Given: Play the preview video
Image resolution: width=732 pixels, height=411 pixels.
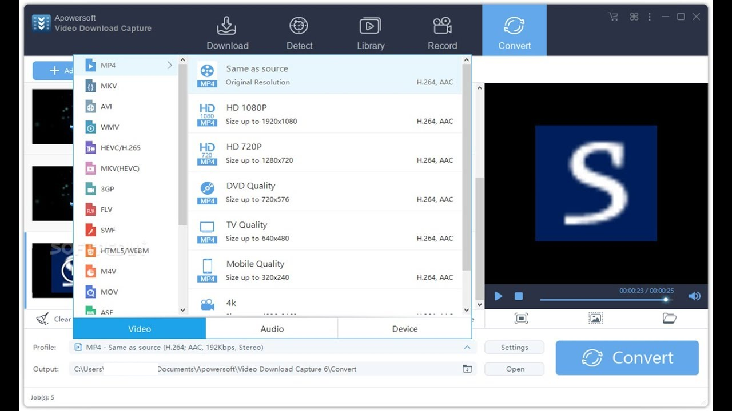Looking at the screenshot, I should point(498,296).
